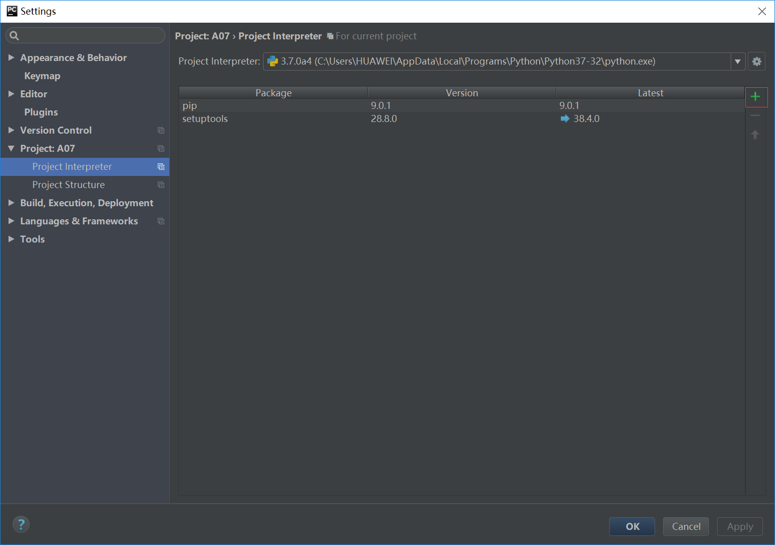Click the Cancel button
This screenshot has width=775, height=545.
click(x=686, y=526)
